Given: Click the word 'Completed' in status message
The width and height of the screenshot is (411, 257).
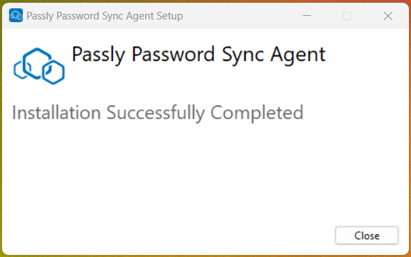Looking at the screenshot, I should pos(257,113).
